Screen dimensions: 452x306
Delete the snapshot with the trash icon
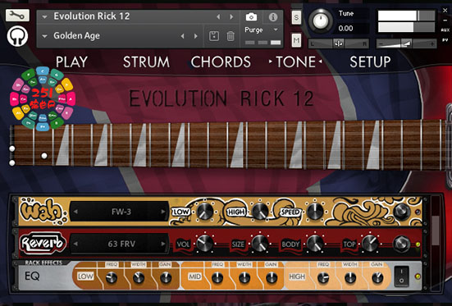point(231,36)
